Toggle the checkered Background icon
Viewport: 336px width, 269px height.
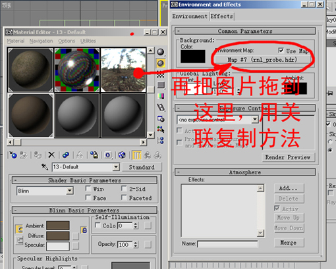point(161,74)
